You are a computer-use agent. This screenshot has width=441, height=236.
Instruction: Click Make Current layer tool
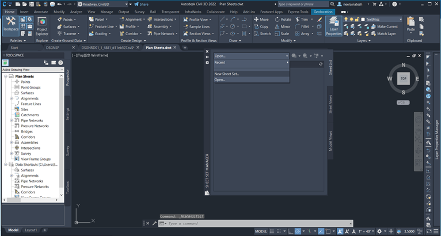pyautogui.click(x=384, y=26)
